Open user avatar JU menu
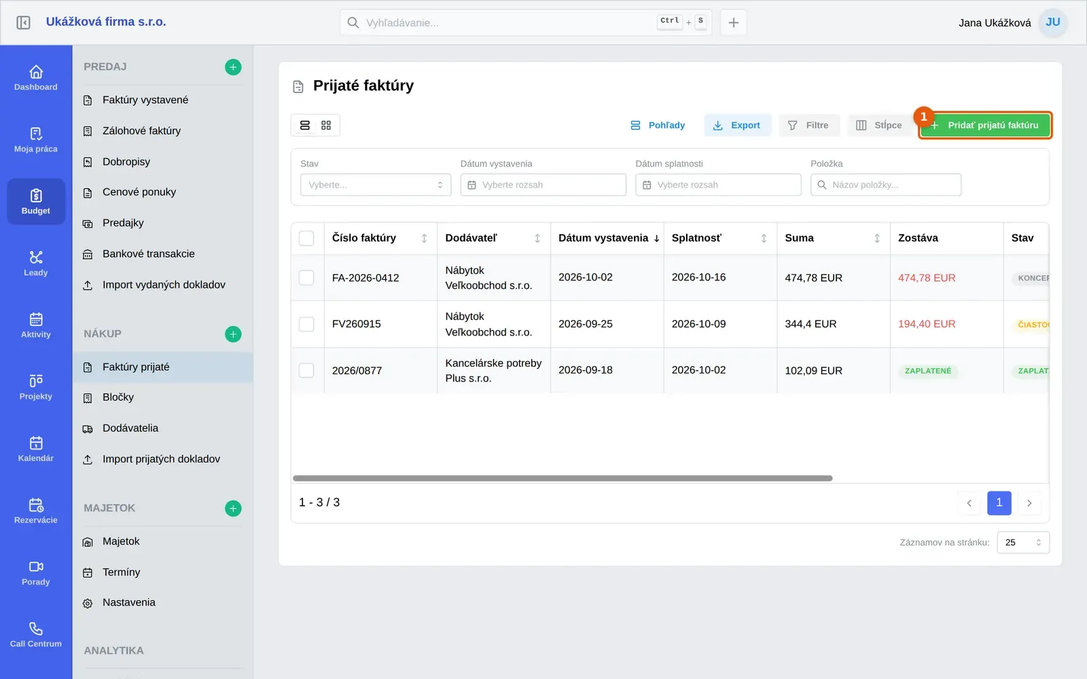This screenshot has width=1087, height=679. [1053, 22]
